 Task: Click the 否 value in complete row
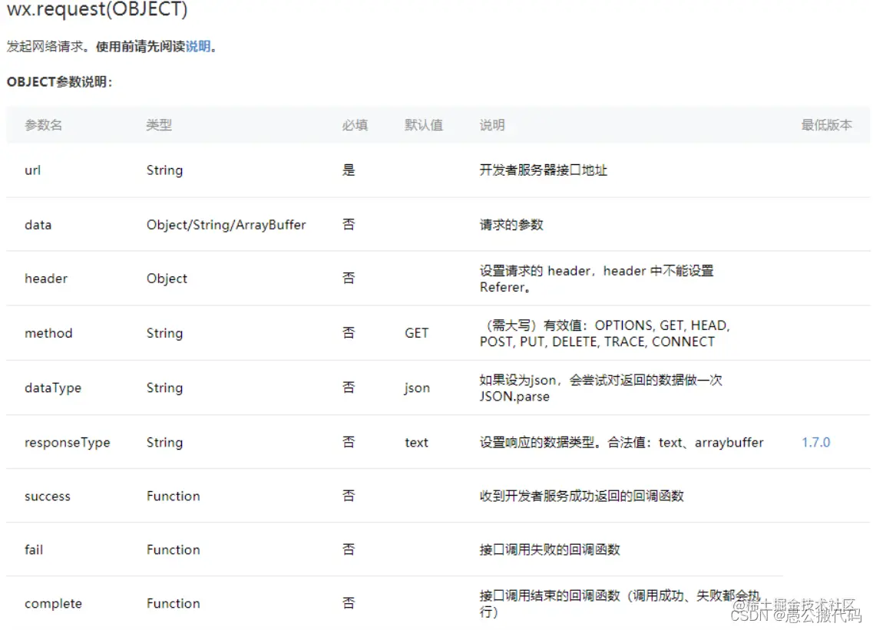coord(349,602)
